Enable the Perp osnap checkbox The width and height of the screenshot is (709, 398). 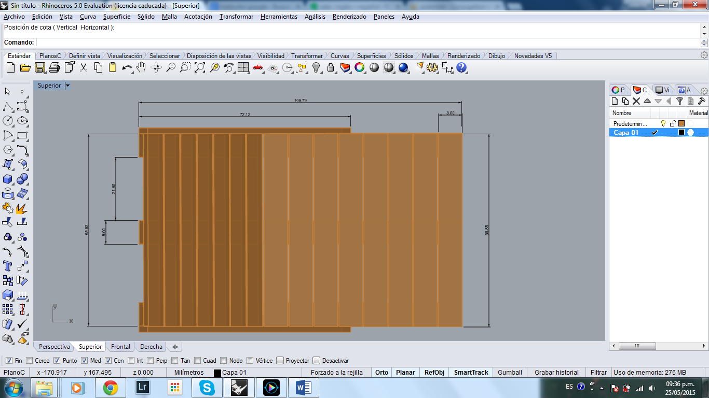151,361
